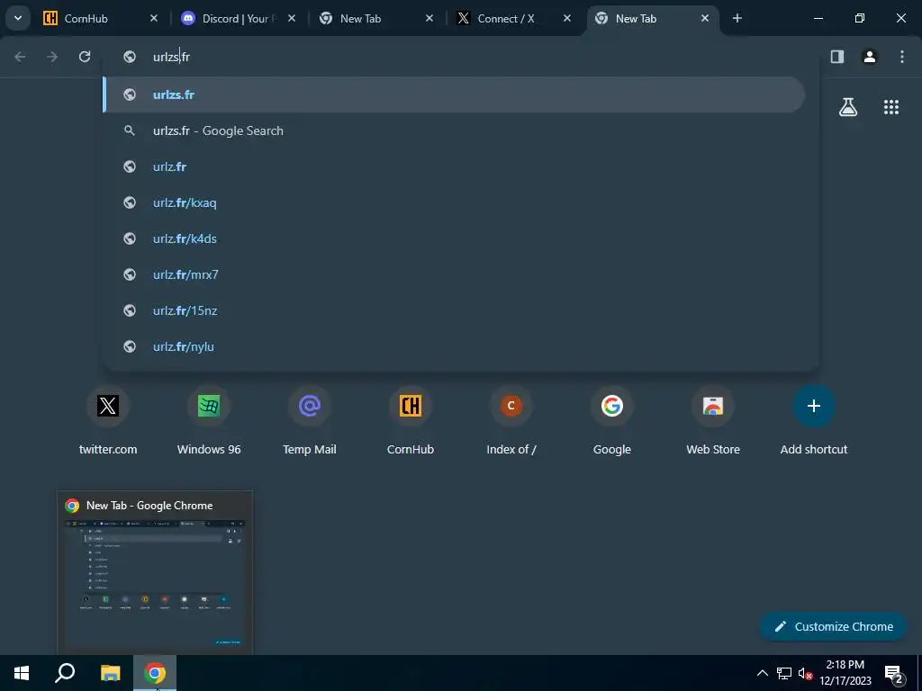This screenshot has height=691, width=922.
Task: Select the urlz.fr/15nz suggestion
Action: click(454, 310)
